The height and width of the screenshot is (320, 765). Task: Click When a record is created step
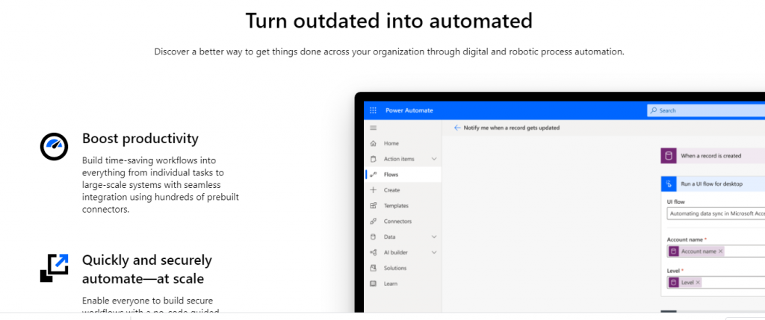[713, 156]
